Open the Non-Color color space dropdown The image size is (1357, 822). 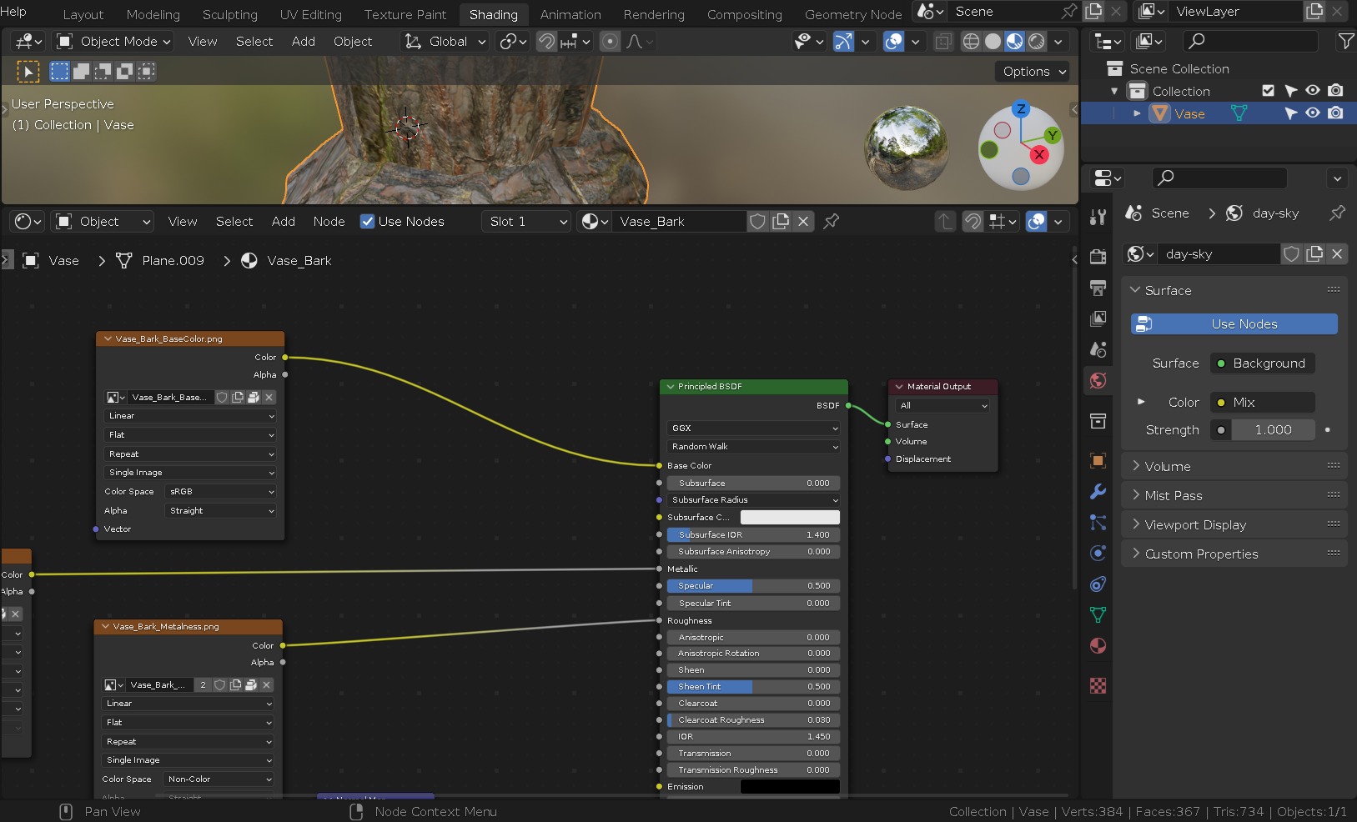point(219,779)
